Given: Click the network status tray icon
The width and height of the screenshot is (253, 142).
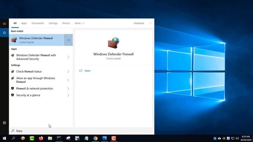Looking at the screenshot, I should click(x=233, y=138).
